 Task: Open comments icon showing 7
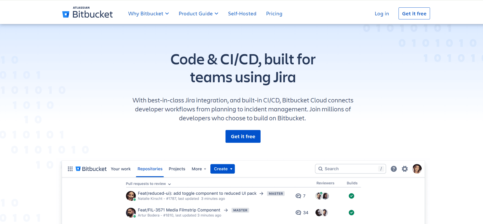coord(298,196)
